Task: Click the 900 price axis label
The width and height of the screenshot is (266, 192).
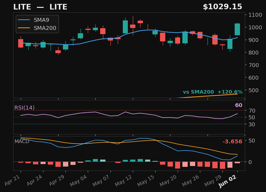Action: (x=254, y=40)
